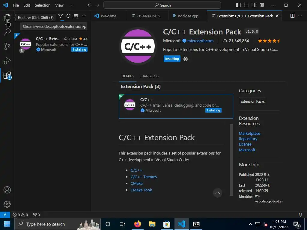
Task: Close the C/C++ Extension Pack tab
Action: [x=277, y=16]
